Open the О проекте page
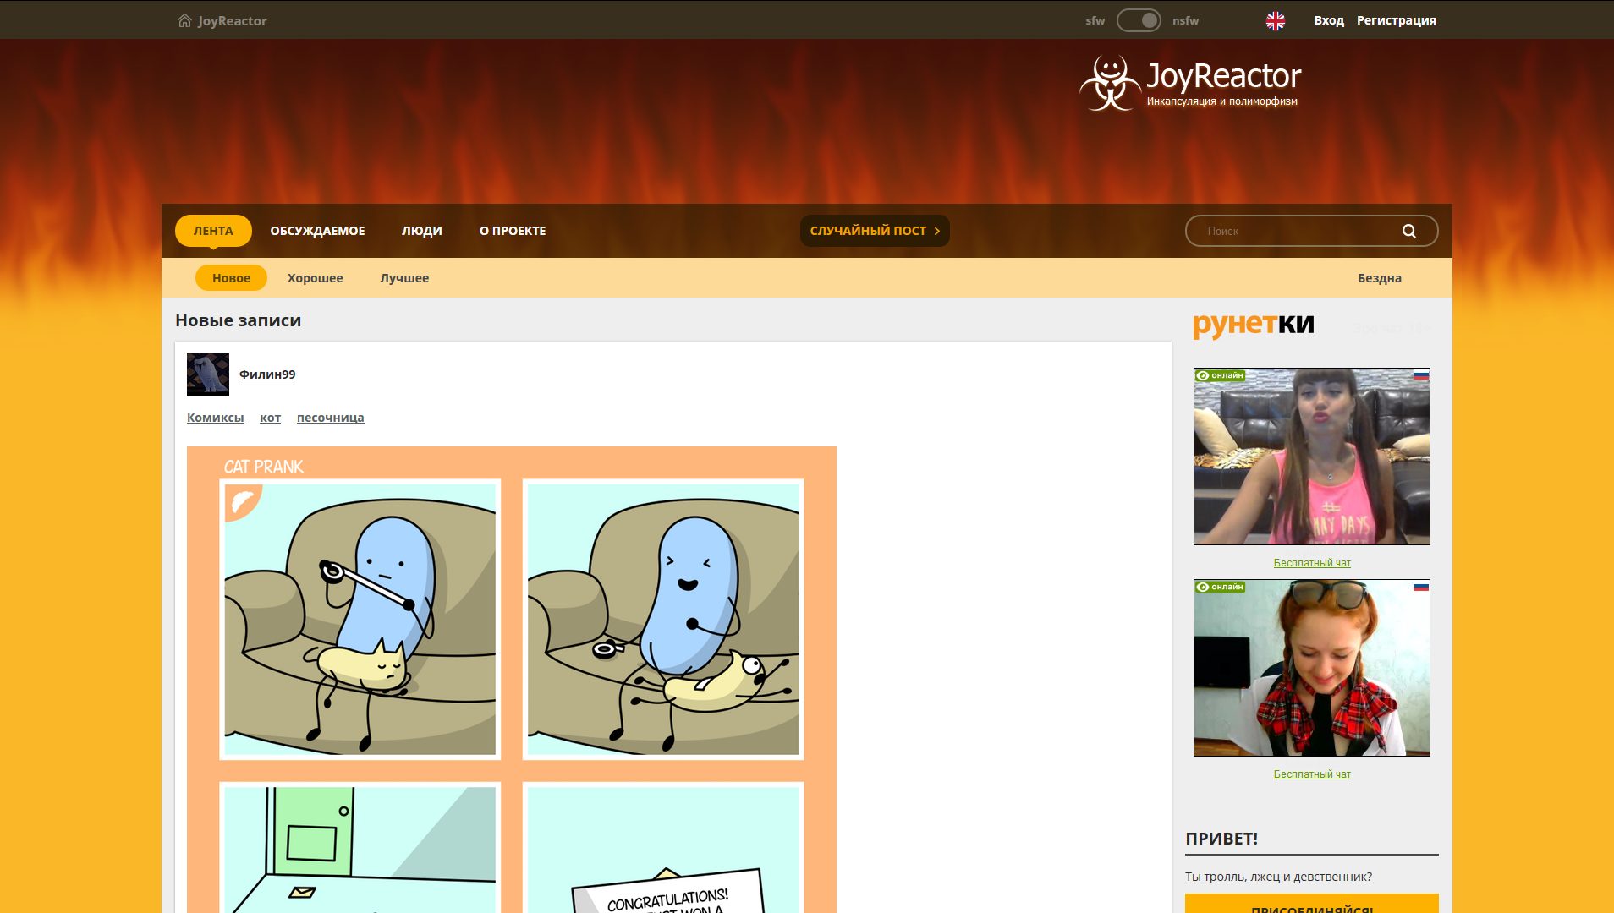The image size is (1614, 913). tap(513, 231)
